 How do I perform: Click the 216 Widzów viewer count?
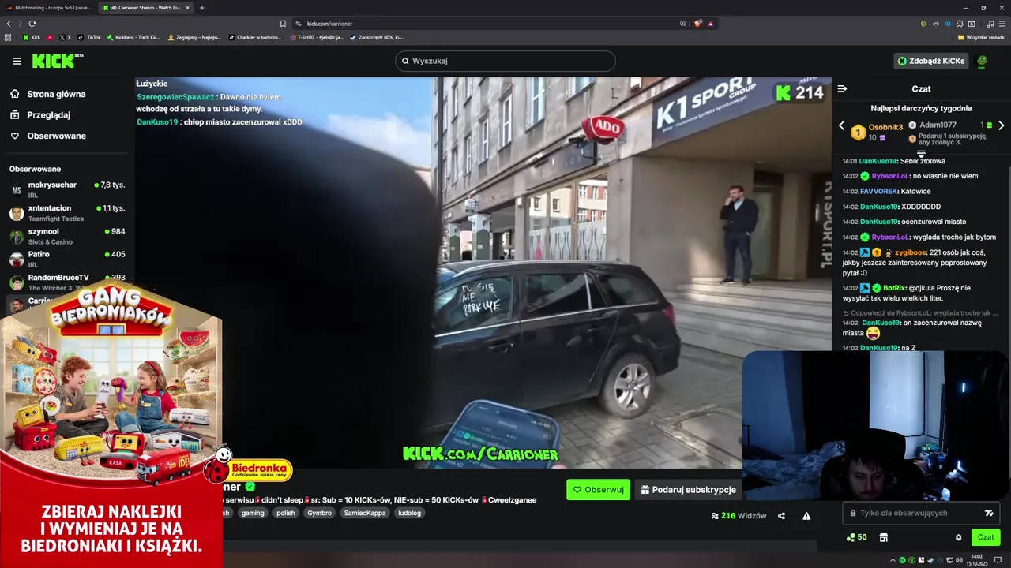pyautogui.click(x=739, y=516)
